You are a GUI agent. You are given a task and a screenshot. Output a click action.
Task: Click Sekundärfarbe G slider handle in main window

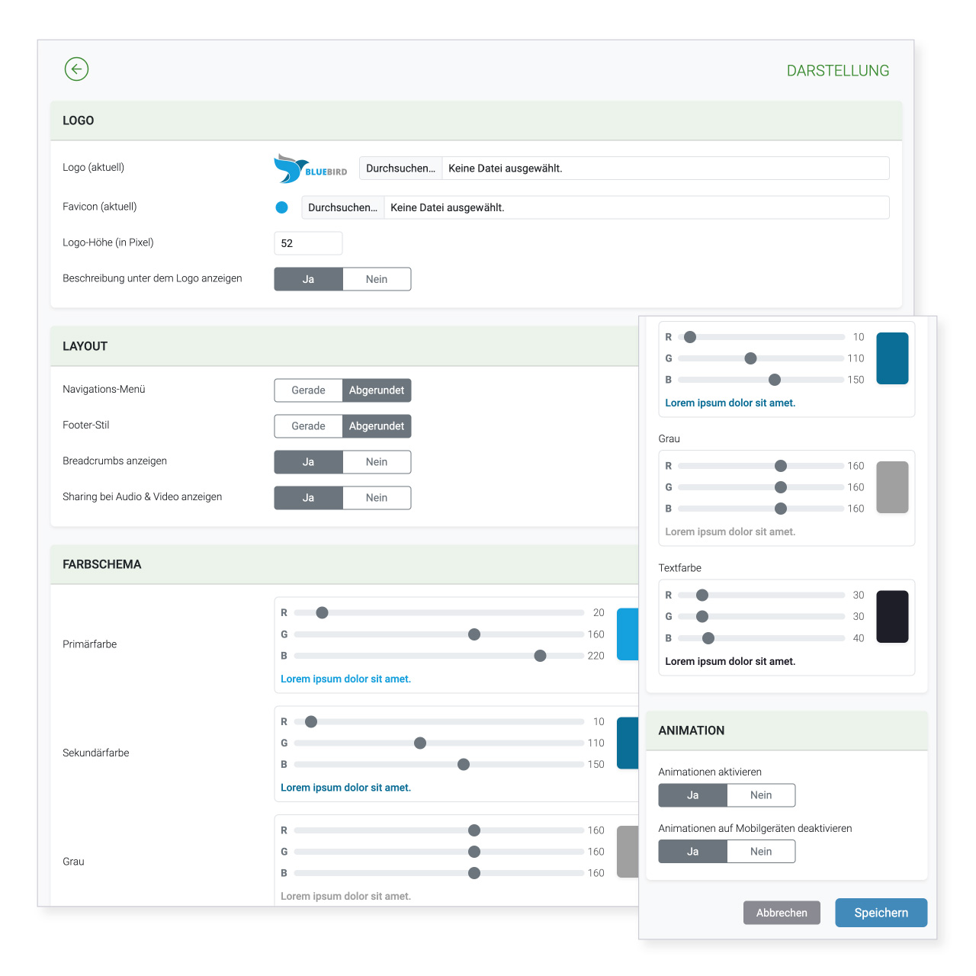tap(420, 743)
